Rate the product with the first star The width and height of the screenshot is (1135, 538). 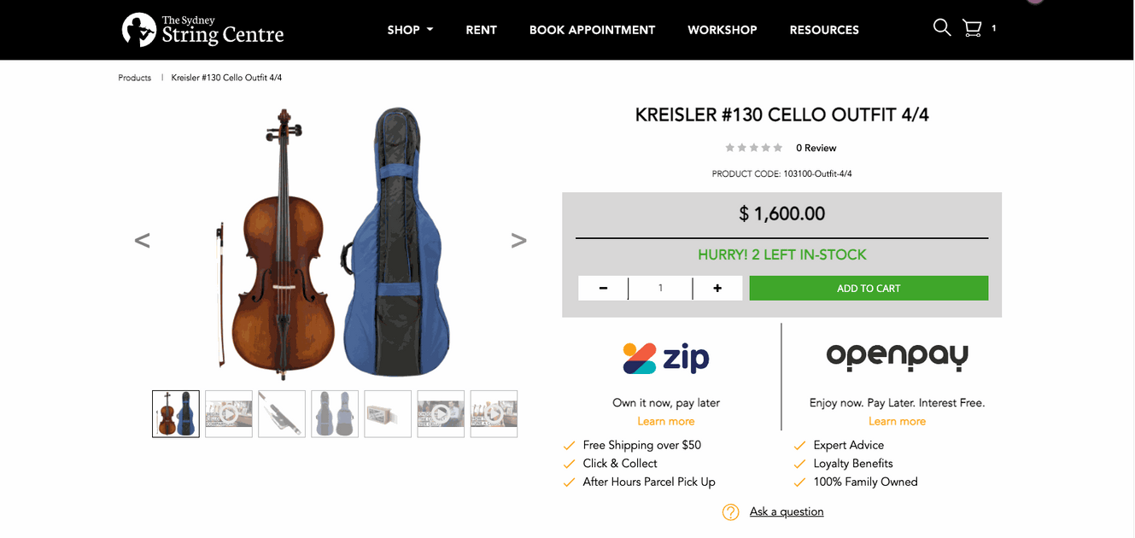pyautogui.click(x=729, y=147)
